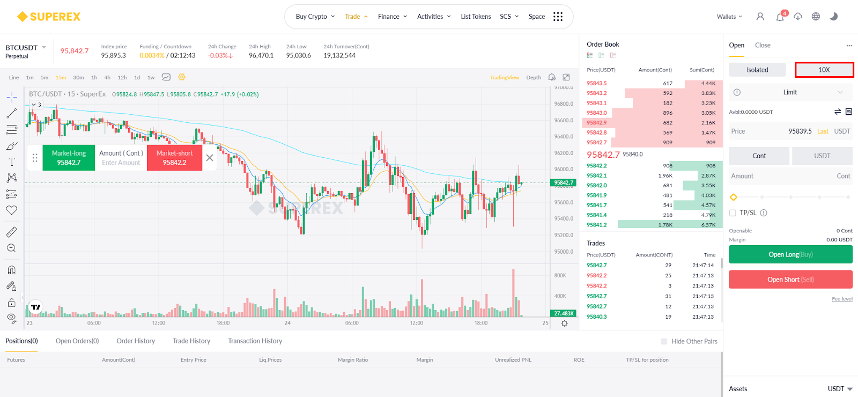Switch to the Order History tab
The image size is (858, 397).
[136, 341]
